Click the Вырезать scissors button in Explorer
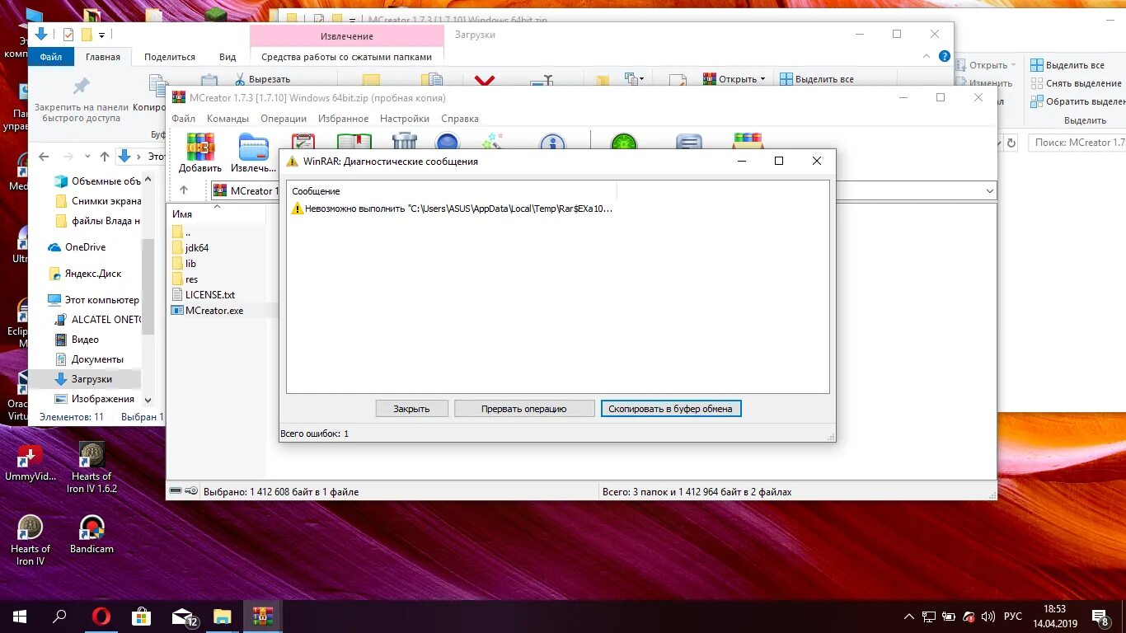1126x633 pixels. click(263, 79)
